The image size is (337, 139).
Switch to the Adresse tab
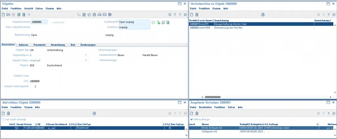23,45
